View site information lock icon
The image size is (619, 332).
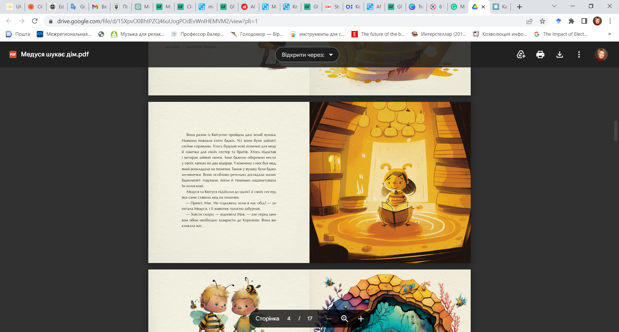click(51, 21)
